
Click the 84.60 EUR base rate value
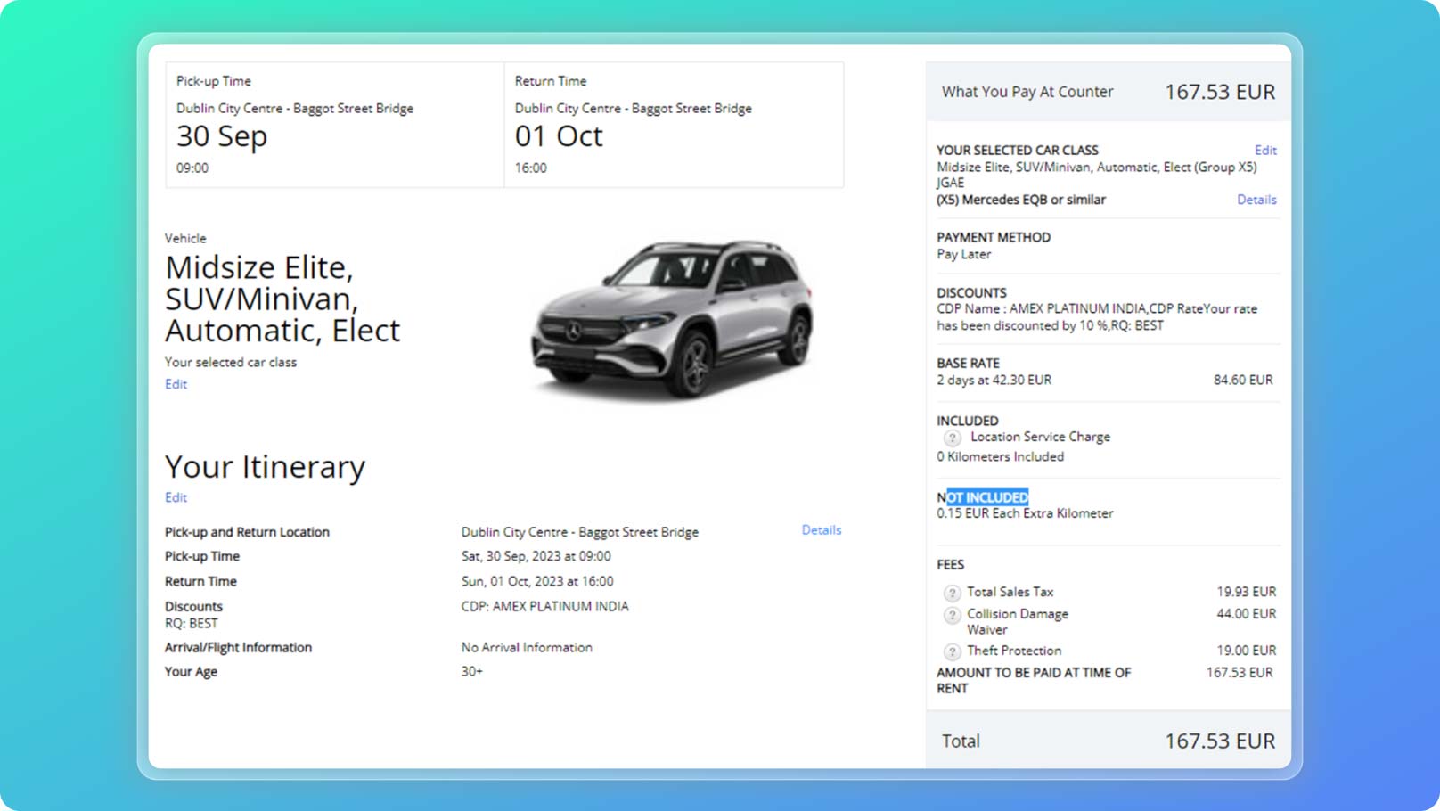pos(1243,380)
